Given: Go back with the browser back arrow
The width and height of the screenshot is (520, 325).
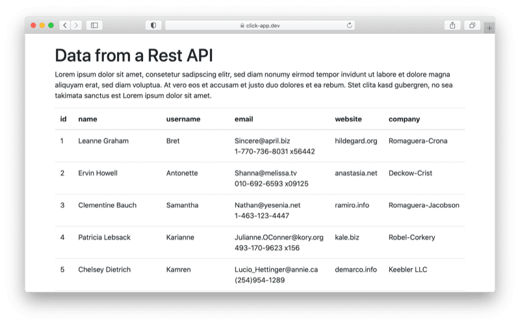Looking at the screenshot, I should pos(65,25).
